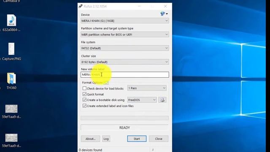Image resolution: width=270 pixels, height=152 pixels.
Task: Open the File system FAT32 dropdown
Action: coord(125,48)
